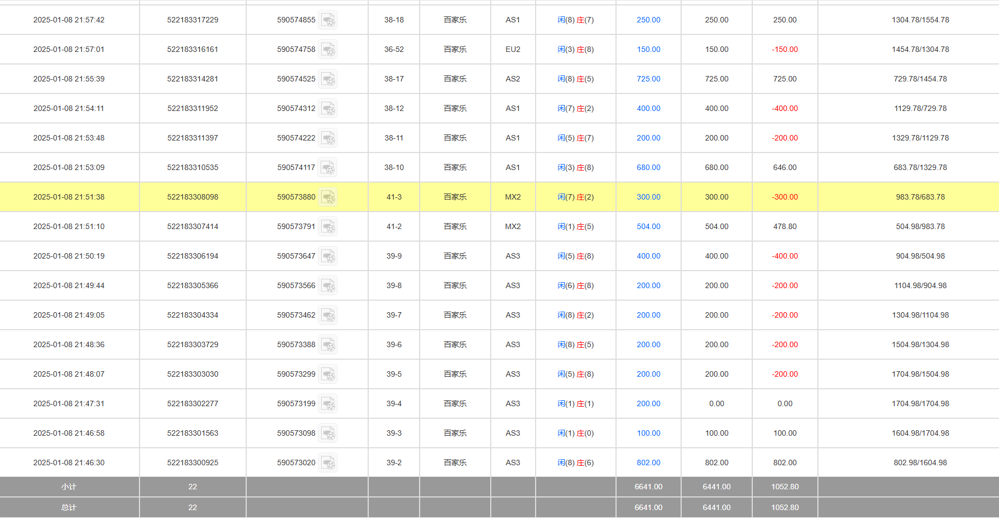Click video replay icon next to 590573020
Viewport: 999px width, 521px height.
(x=328, y=463)
